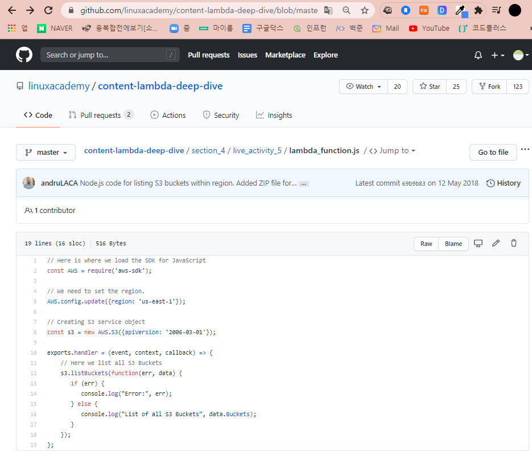Switch to the Pull requests tab with 2
This screenshot has height=464, width=532.
coord(101,116)
